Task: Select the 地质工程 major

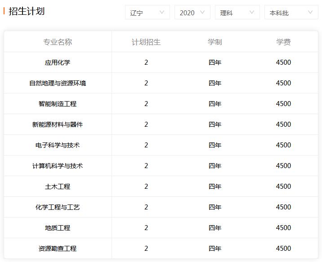Action: tap(58, 228)
